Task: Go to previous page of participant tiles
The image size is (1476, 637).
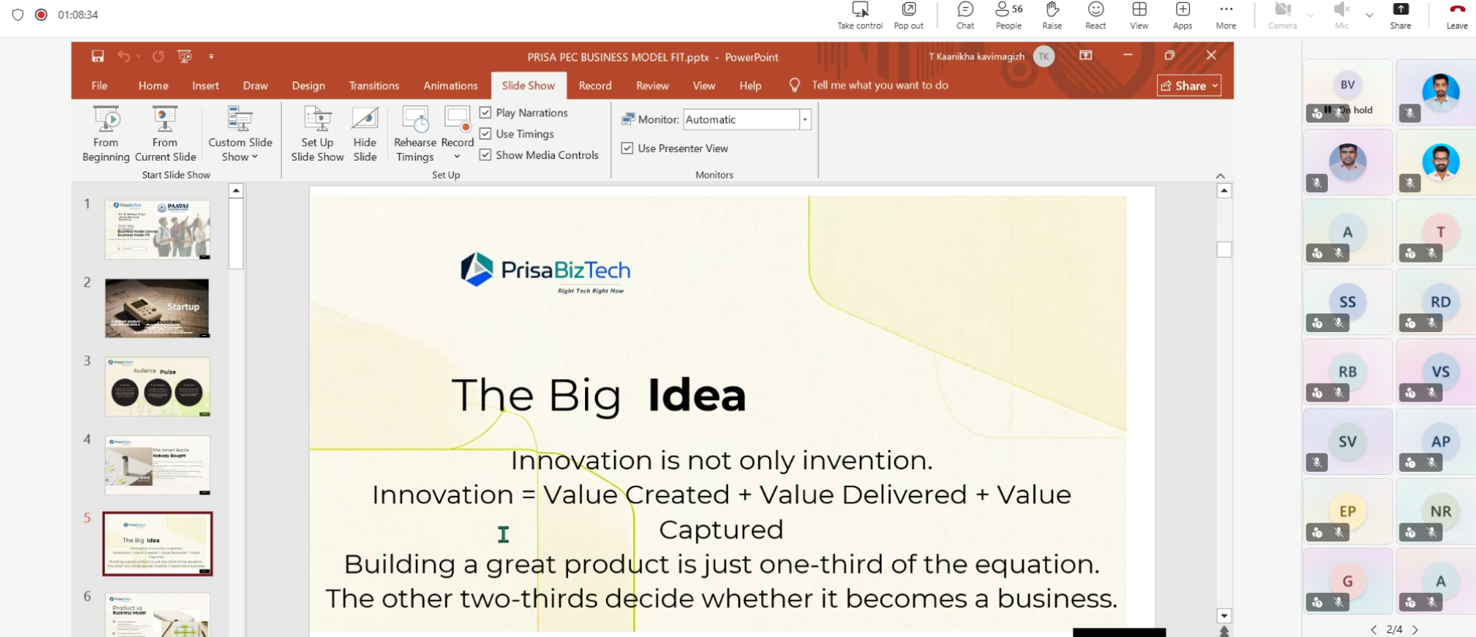Action: (x=1373, y=629)
